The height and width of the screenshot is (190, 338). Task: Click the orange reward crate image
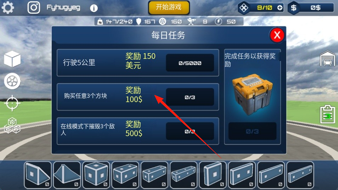[252, 94]
